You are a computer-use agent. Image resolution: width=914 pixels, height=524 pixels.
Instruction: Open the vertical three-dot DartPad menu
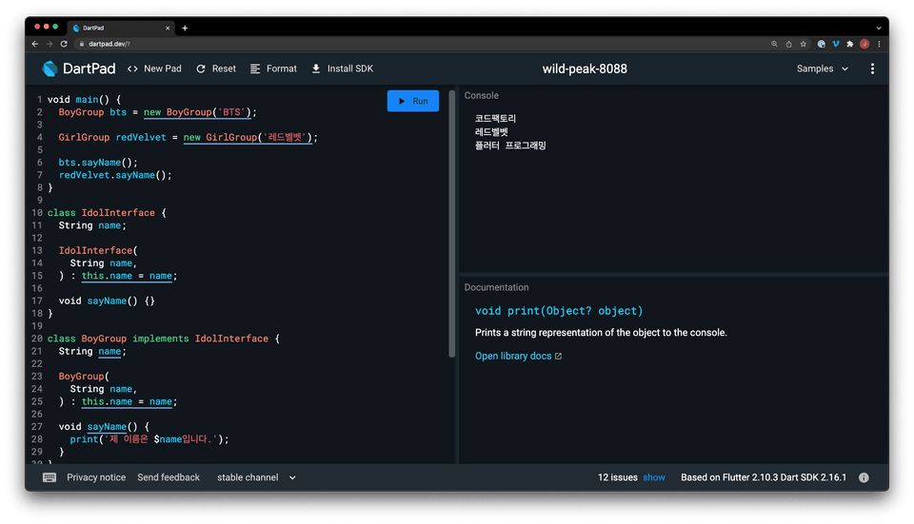pos(872,68)
